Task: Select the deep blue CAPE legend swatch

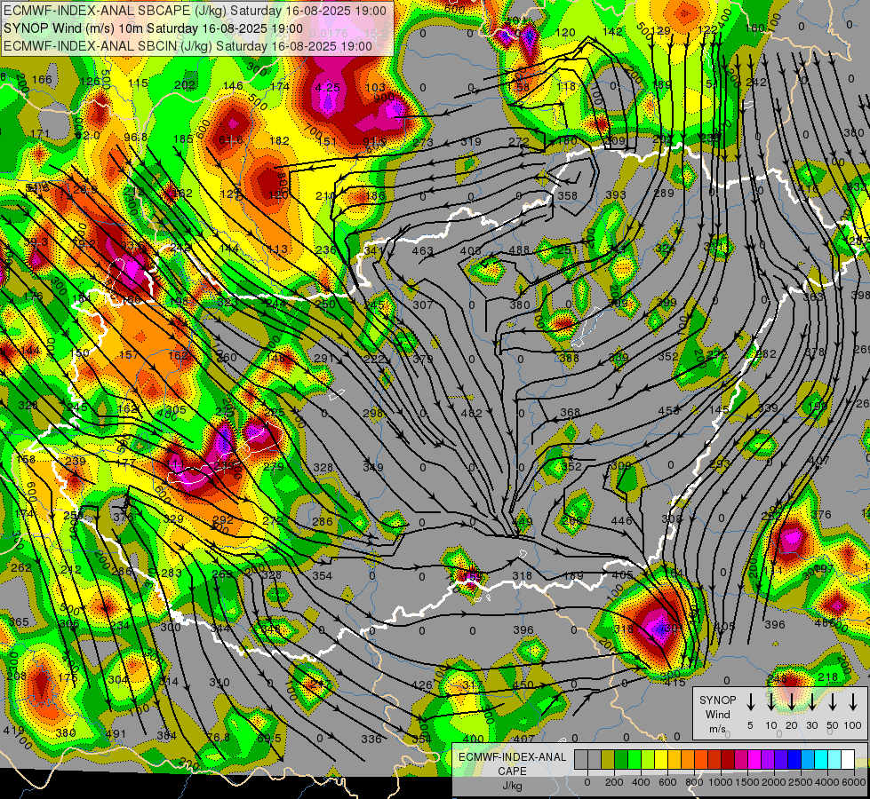Action: click(x=794, y=759)
